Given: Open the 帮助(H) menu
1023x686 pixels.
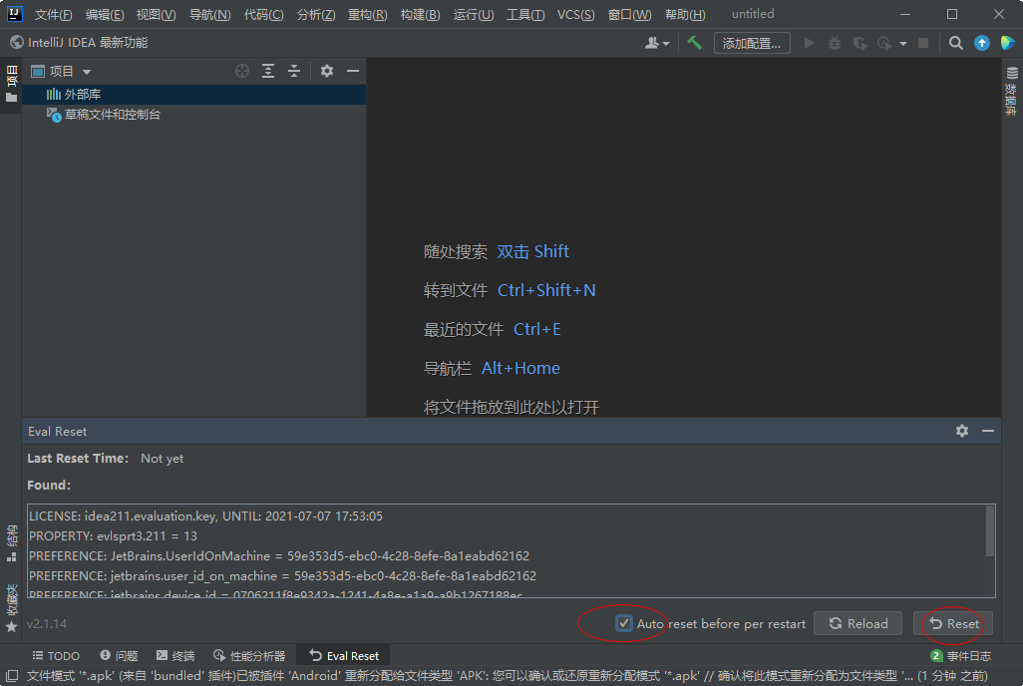Looking at the screenshot, I should (x=685, y=14).
